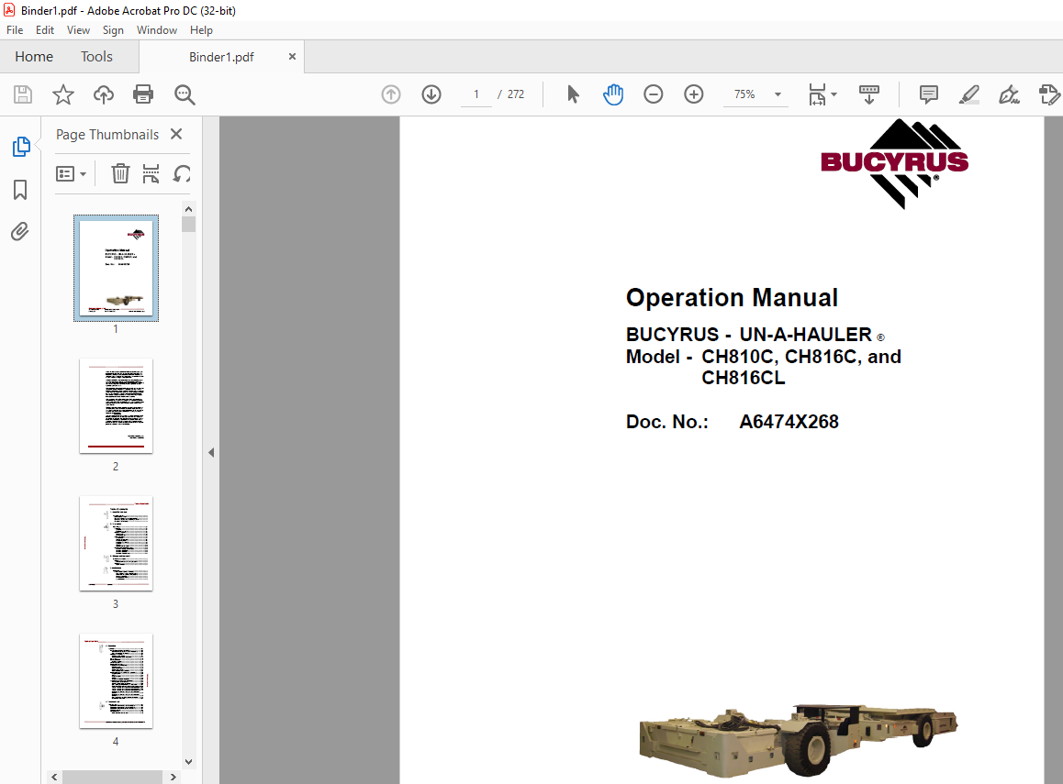
Task: Activate the Hand pan tool
Action: 613,94
